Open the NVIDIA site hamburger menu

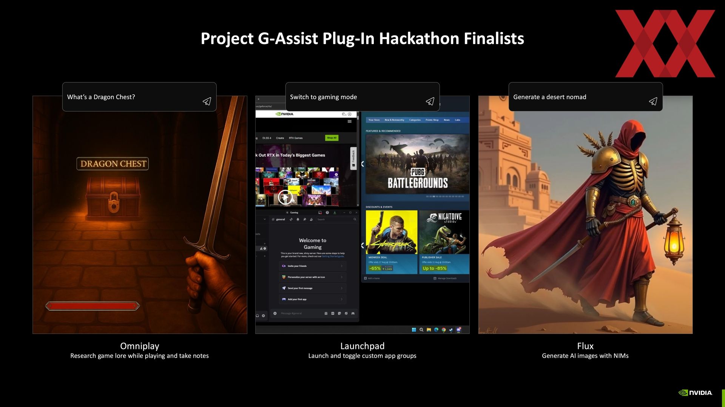[350, 121]
